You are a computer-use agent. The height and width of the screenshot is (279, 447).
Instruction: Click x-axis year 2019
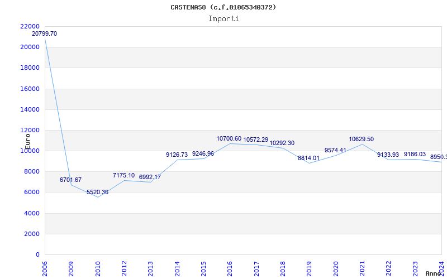pos(310,268)
